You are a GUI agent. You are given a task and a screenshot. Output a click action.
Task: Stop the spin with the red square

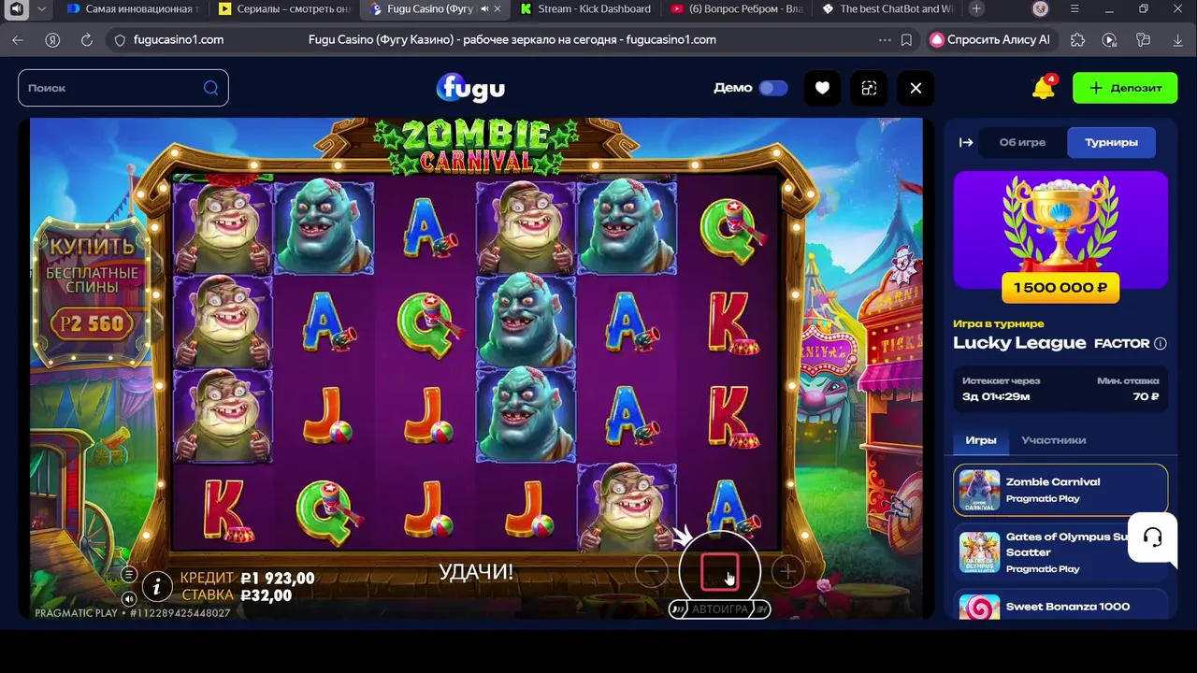point(719,572)
